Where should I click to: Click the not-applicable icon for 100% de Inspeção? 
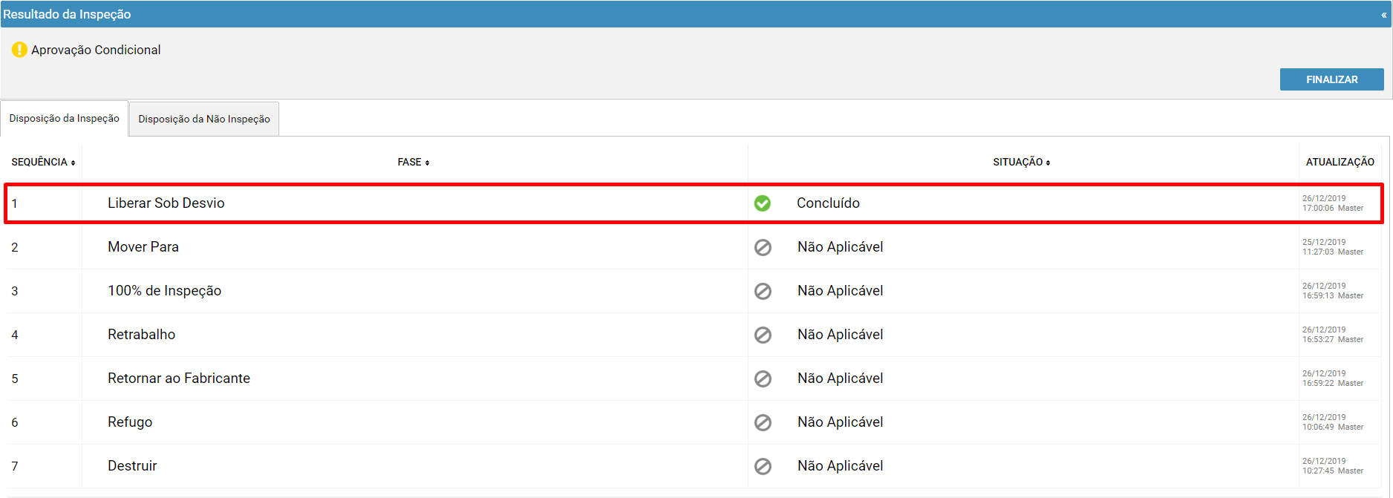[763, 291]
